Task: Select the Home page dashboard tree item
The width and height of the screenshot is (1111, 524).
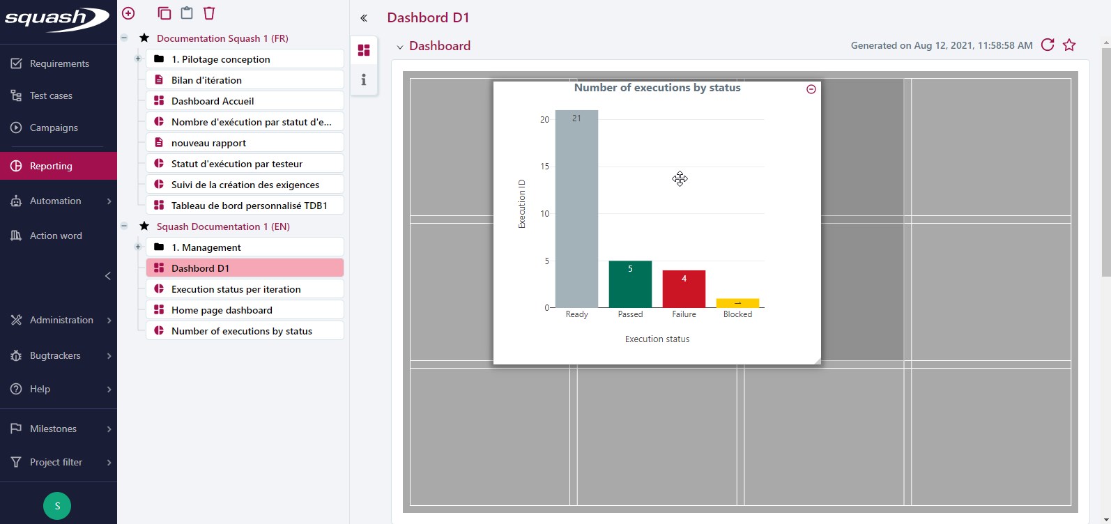Action: pyautogui.click(x=222, y=310)
